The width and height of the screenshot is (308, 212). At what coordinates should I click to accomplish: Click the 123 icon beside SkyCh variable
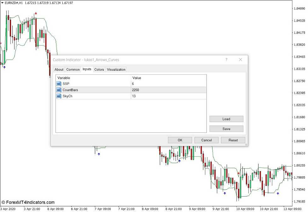click(x=59, y=96)
